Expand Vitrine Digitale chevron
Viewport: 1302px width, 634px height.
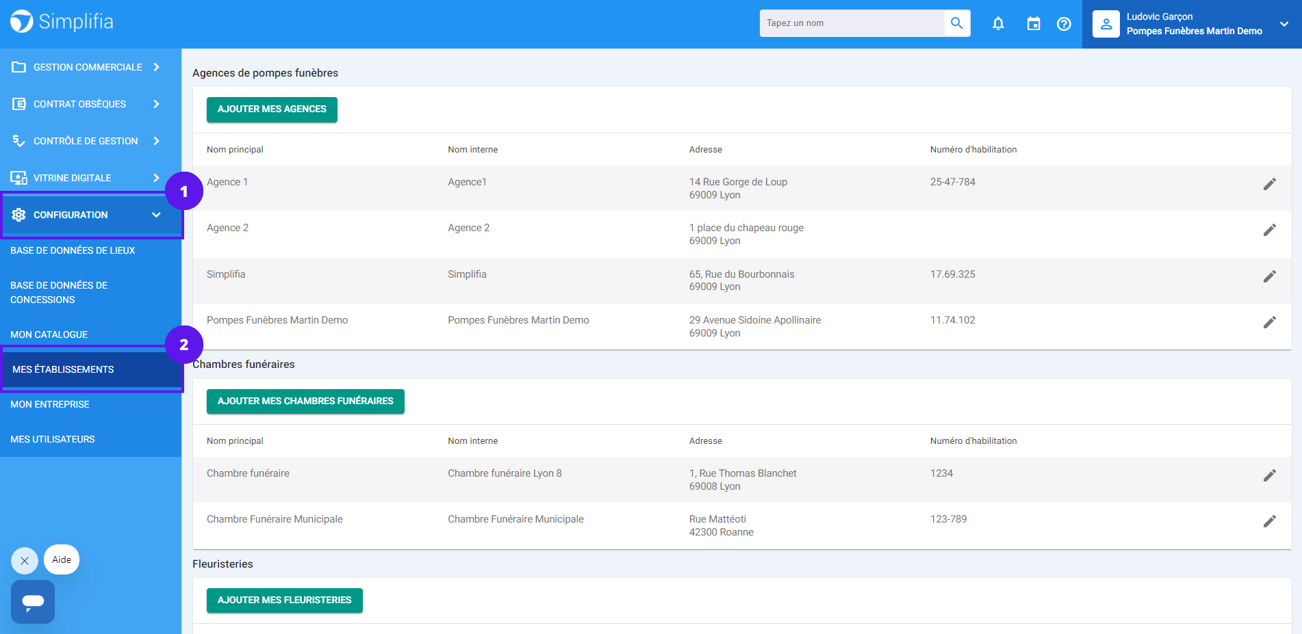tap(157, 178)
